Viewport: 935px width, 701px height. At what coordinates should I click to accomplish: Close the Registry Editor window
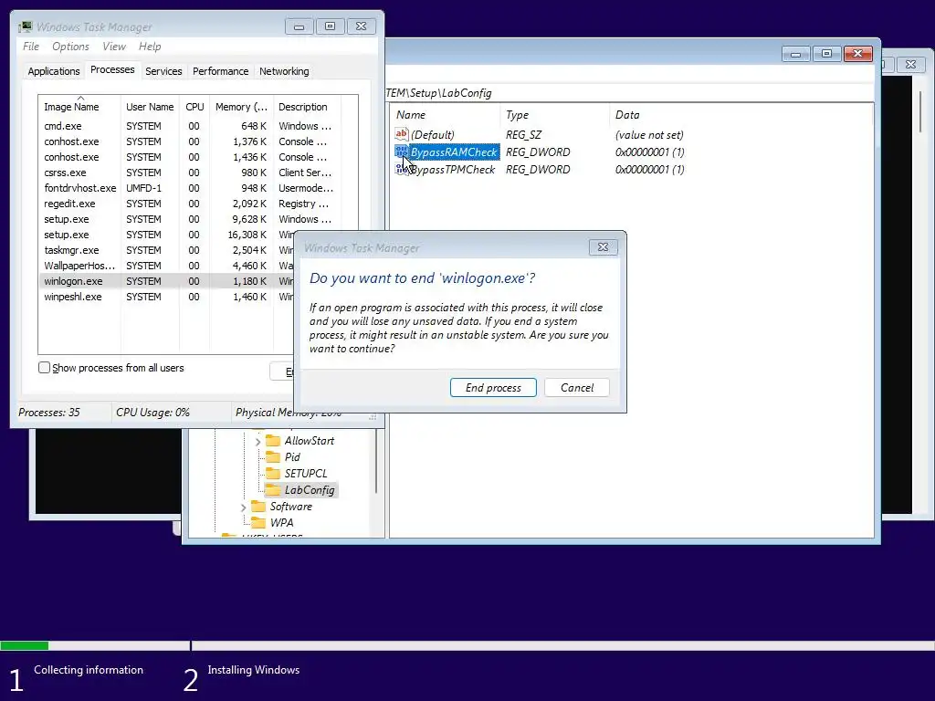pos(858,54)
